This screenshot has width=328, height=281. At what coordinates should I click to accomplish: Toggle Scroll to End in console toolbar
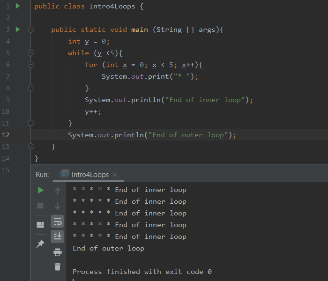(58, 236)
